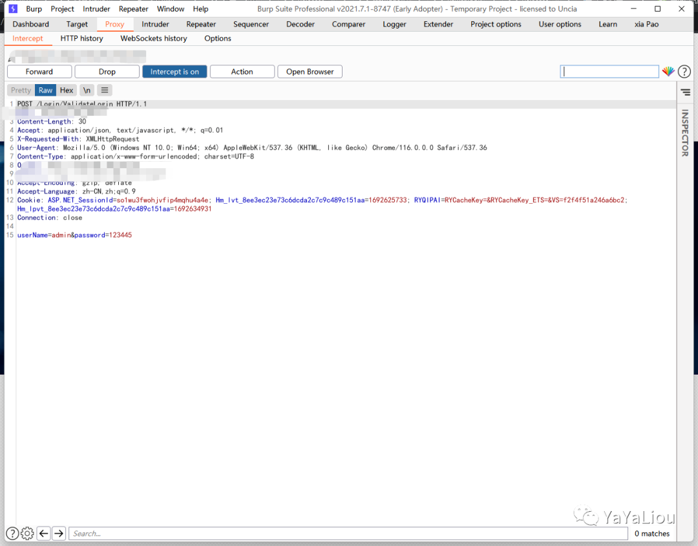This screenshot has width=698, height=546.
Task: Open the Extender tab
Action: (x=438, y=24)
